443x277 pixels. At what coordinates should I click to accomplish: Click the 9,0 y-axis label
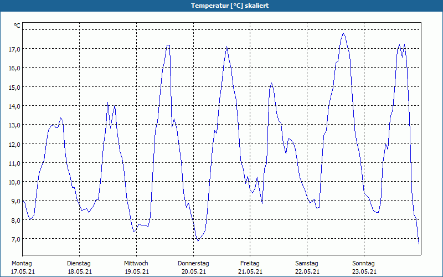[15, 201]
